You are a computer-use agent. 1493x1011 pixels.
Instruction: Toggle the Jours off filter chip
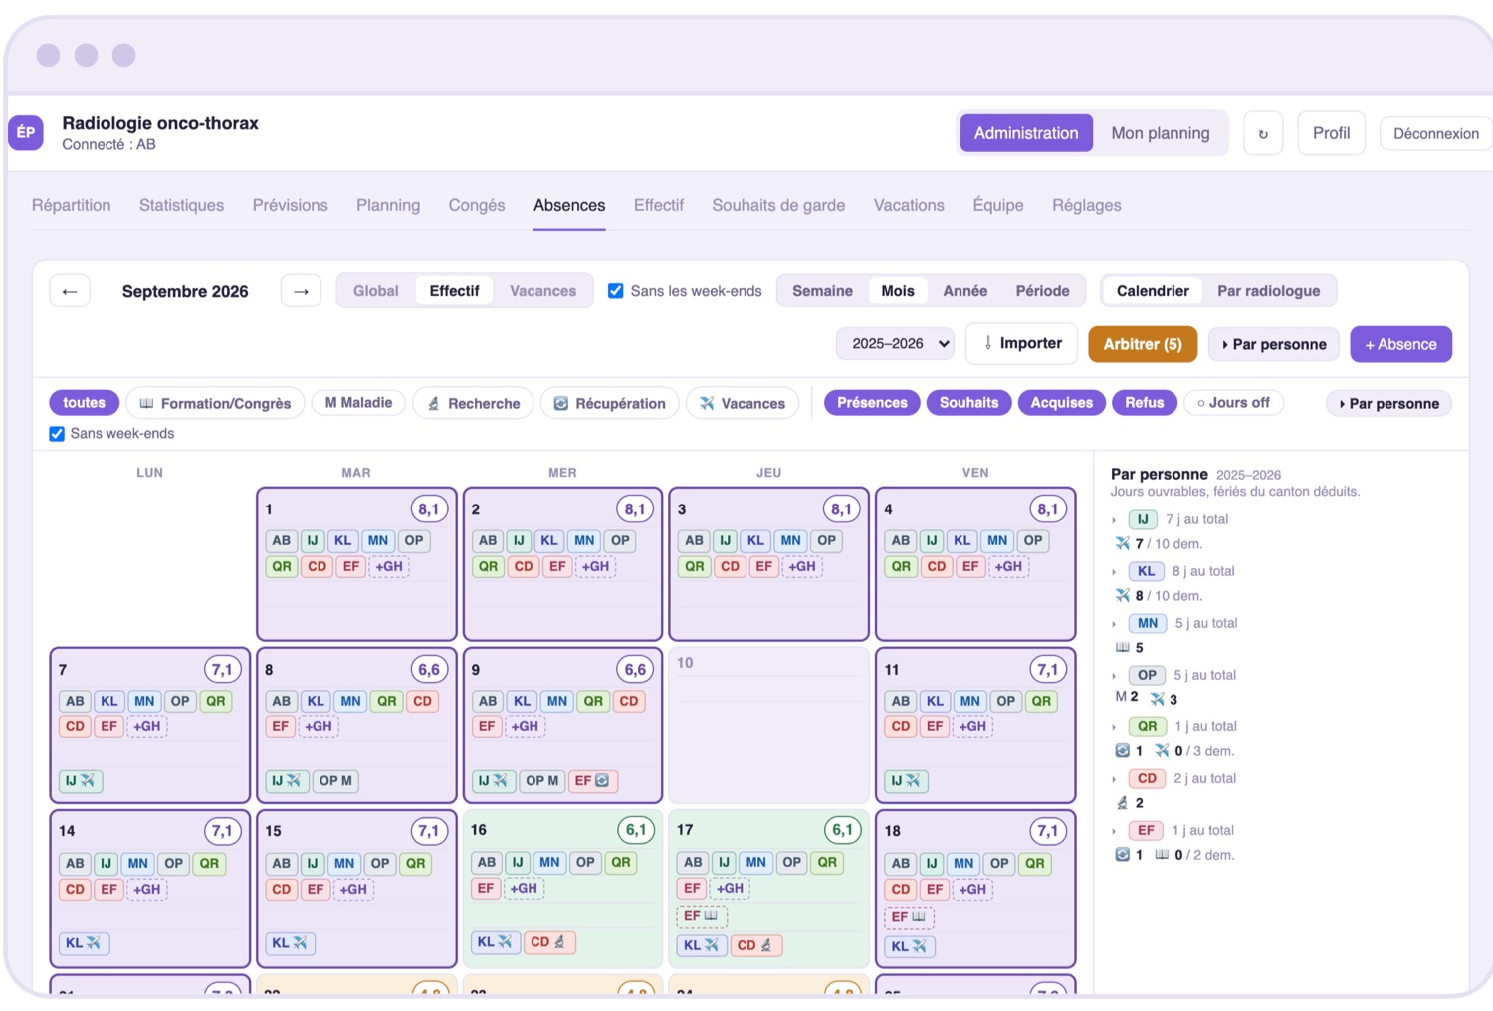[1233, 402]
